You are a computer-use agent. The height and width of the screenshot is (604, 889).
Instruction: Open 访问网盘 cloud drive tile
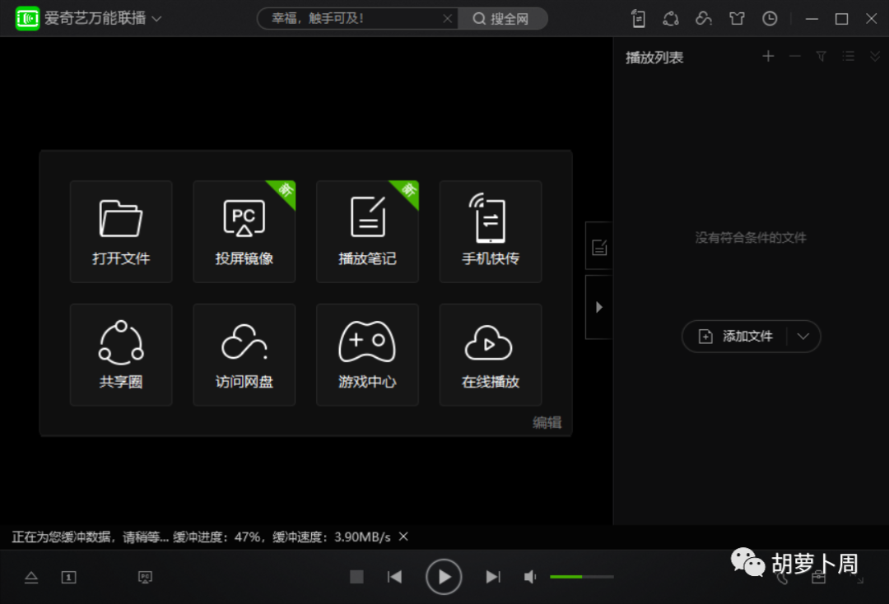244,355
